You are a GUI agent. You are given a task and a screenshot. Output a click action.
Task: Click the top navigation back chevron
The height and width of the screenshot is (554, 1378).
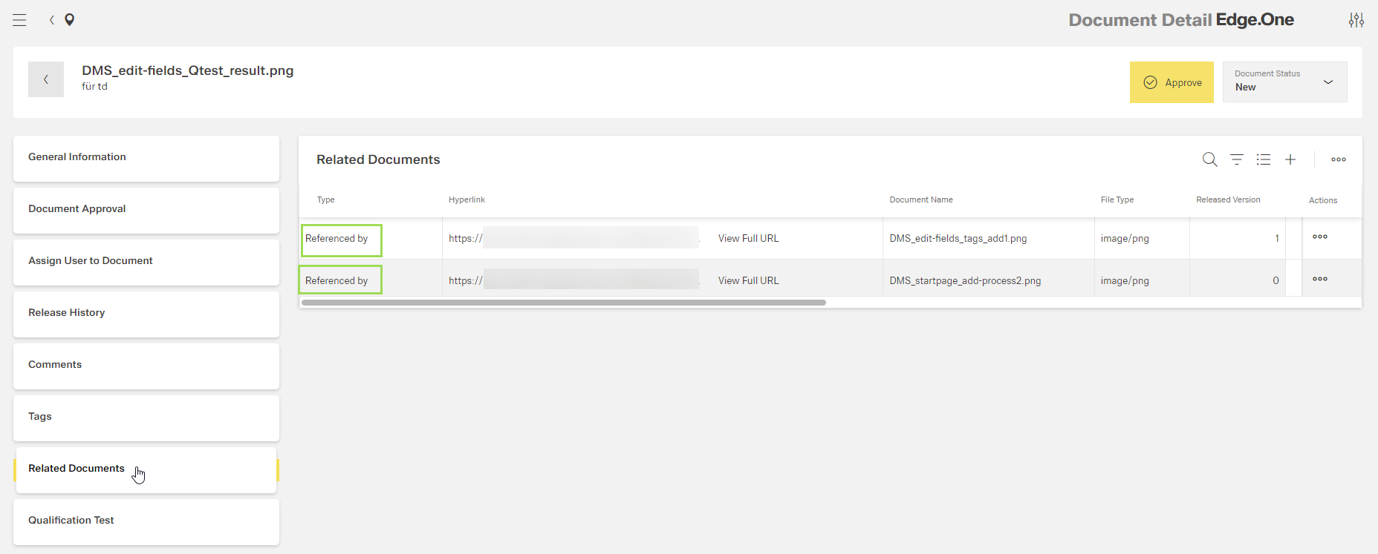[51, 20]
